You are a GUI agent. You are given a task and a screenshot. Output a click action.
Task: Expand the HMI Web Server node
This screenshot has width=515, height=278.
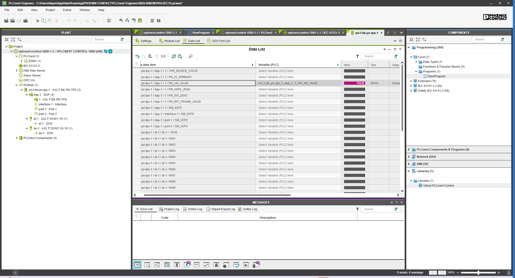pos(17,71)
